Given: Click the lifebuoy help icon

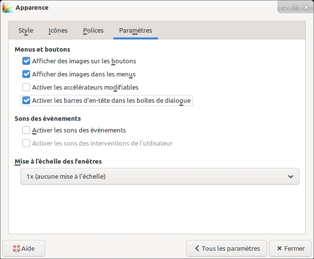Looking at the screenshot, I should click(16, 248).
